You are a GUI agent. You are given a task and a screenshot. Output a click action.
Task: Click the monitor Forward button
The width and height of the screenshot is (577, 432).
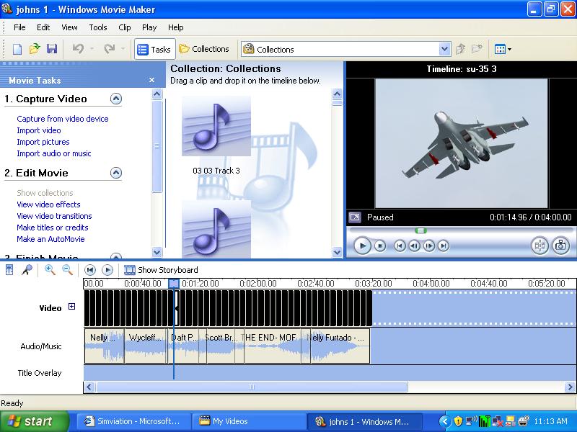click(444, 246)
